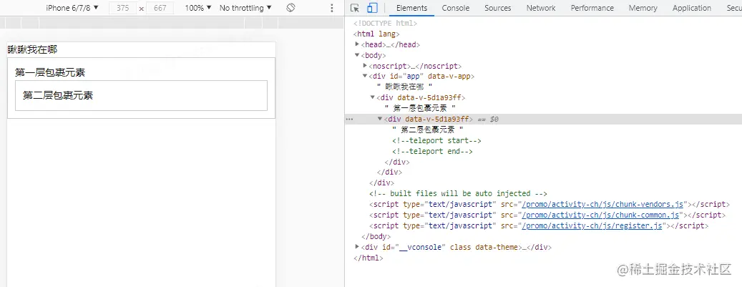Open the iPhone 6/7/8 device dropdown
The width and height of the screenshot is (742, 287).
click(72, 8)
